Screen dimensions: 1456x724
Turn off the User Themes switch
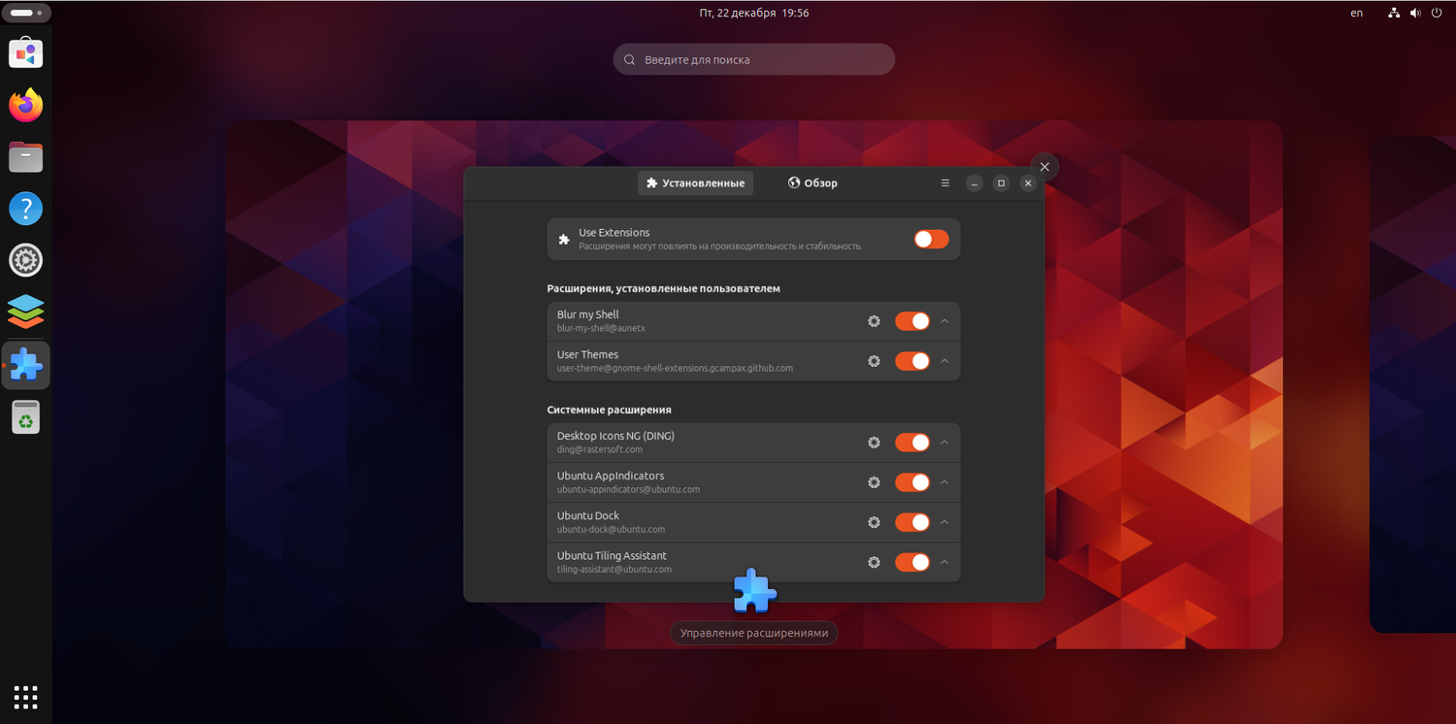(912, 361)
